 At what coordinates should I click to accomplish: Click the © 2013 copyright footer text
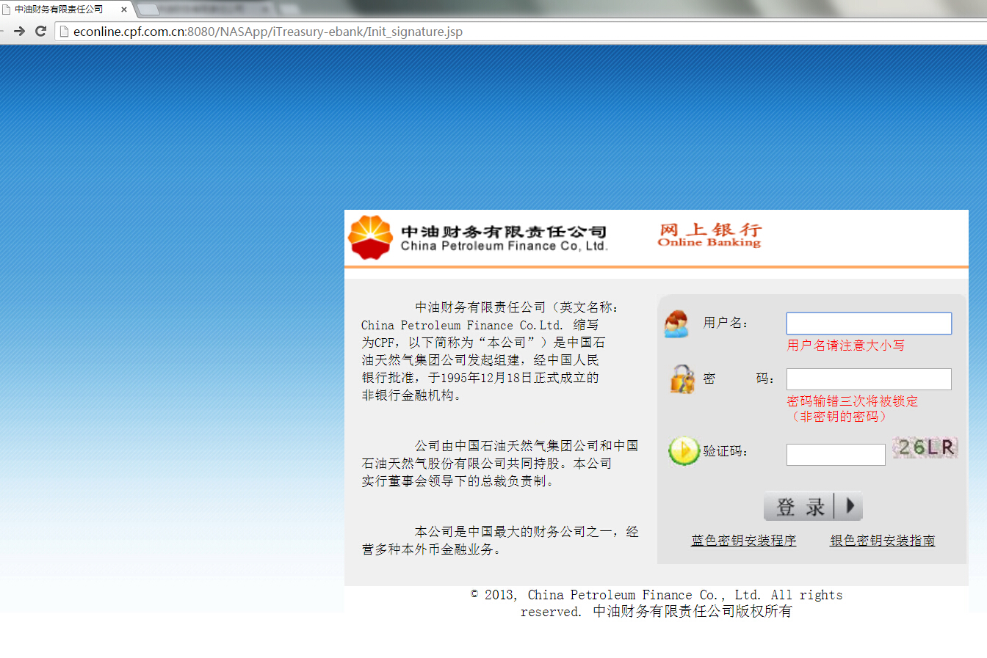pos(657,603)
